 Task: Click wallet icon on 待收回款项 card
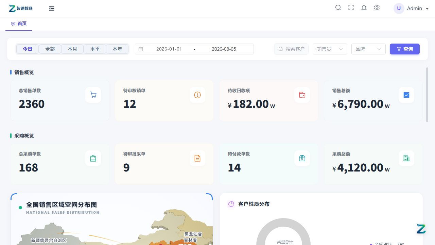click(302, 95)
